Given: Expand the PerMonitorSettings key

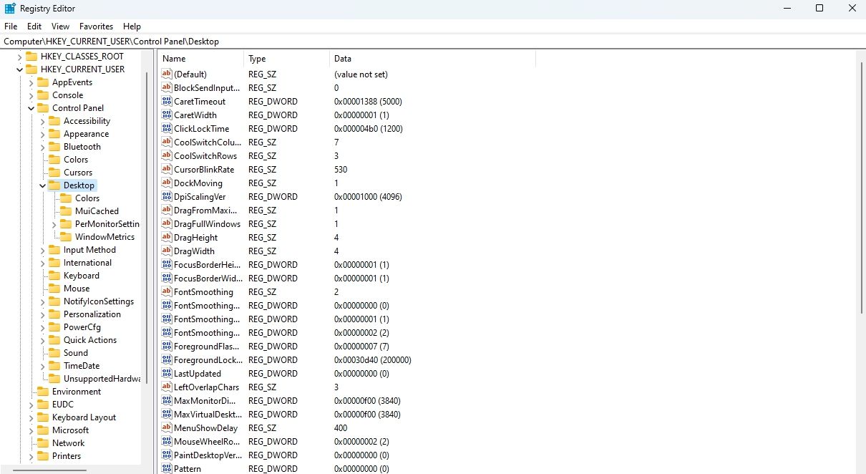Looking at the screenshot, I should 54,224.
